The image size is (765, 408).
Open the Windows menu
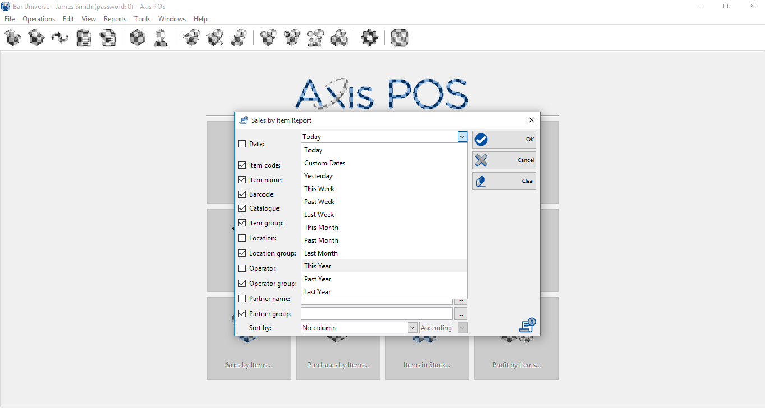(x=172, y=19)
